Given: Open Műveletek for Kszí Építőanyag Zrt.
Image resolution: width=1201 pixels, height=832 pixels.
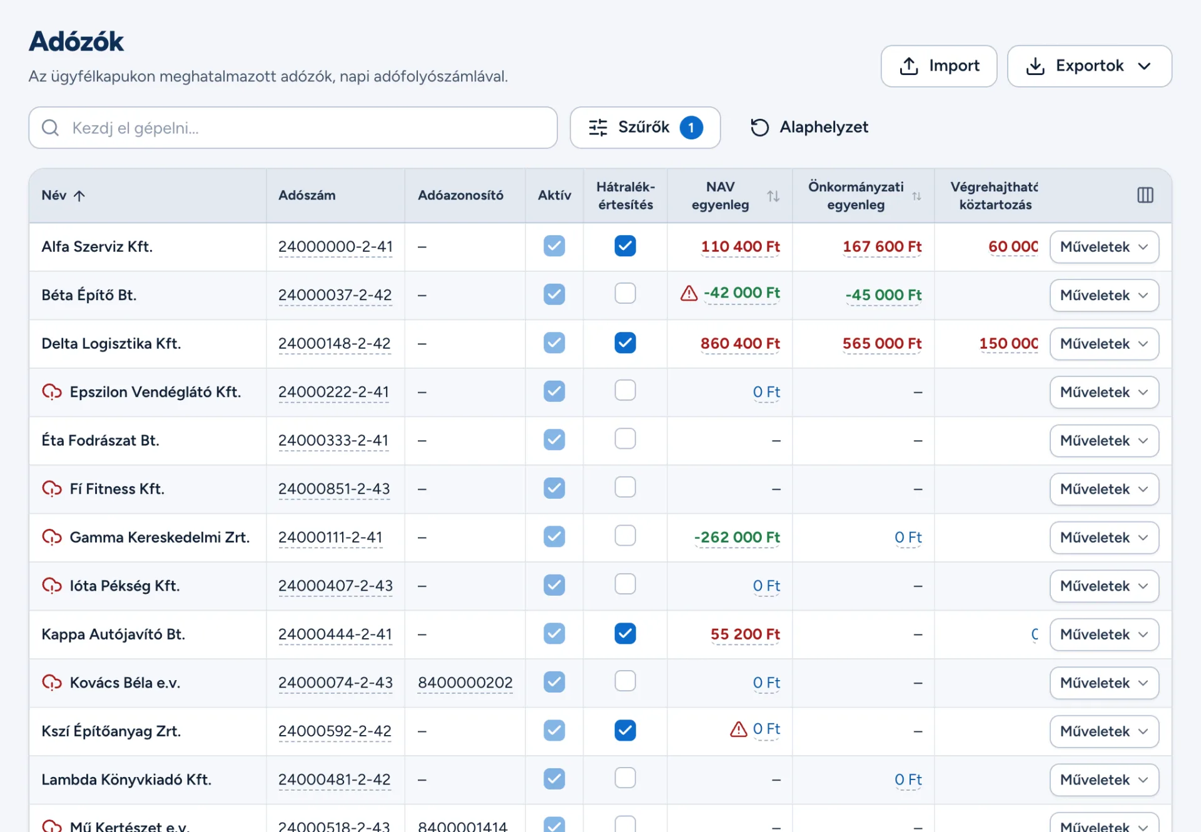Looking at the screenshot, I should (x=1104, y=731).
